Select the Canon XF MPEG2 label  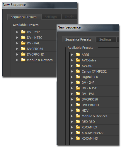pyautogui.click(x=94, y=71)
